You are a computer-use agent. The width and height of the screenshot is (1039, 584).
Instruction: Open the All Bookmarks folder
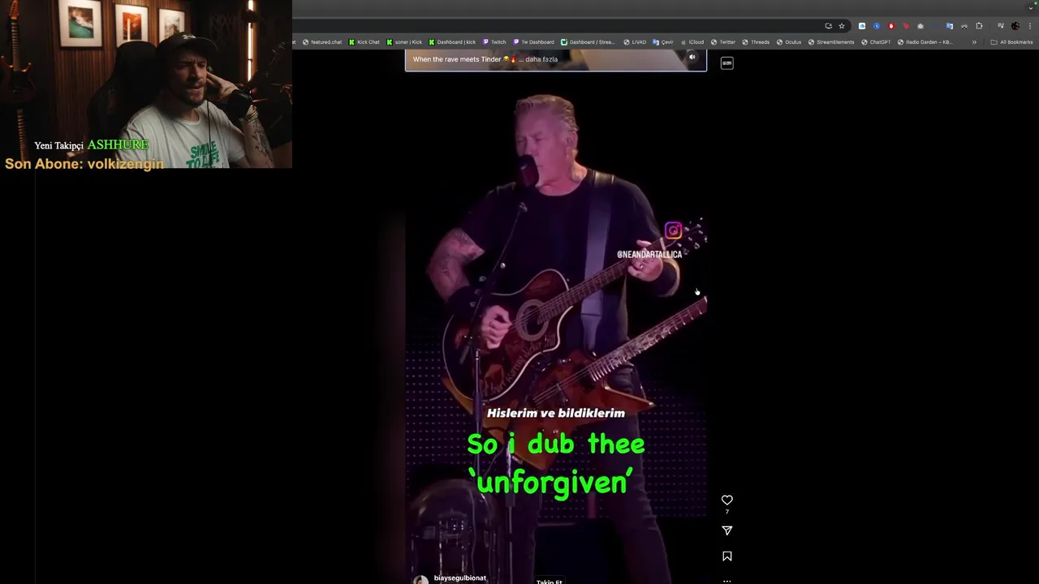coord(1011,42)
